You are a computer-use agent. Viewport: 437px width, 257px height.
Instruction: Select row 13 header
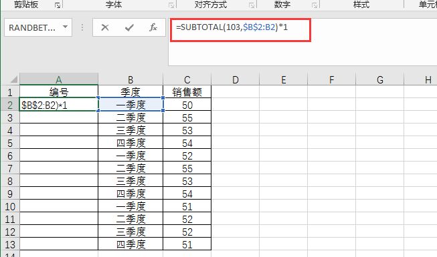10,244
